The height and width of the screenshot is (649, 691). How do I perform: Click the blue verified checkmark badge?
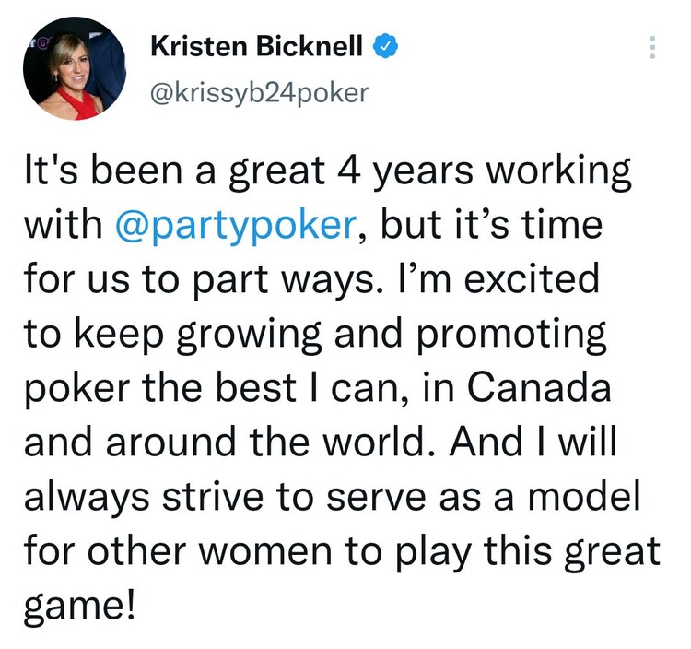tap(386, 46)
